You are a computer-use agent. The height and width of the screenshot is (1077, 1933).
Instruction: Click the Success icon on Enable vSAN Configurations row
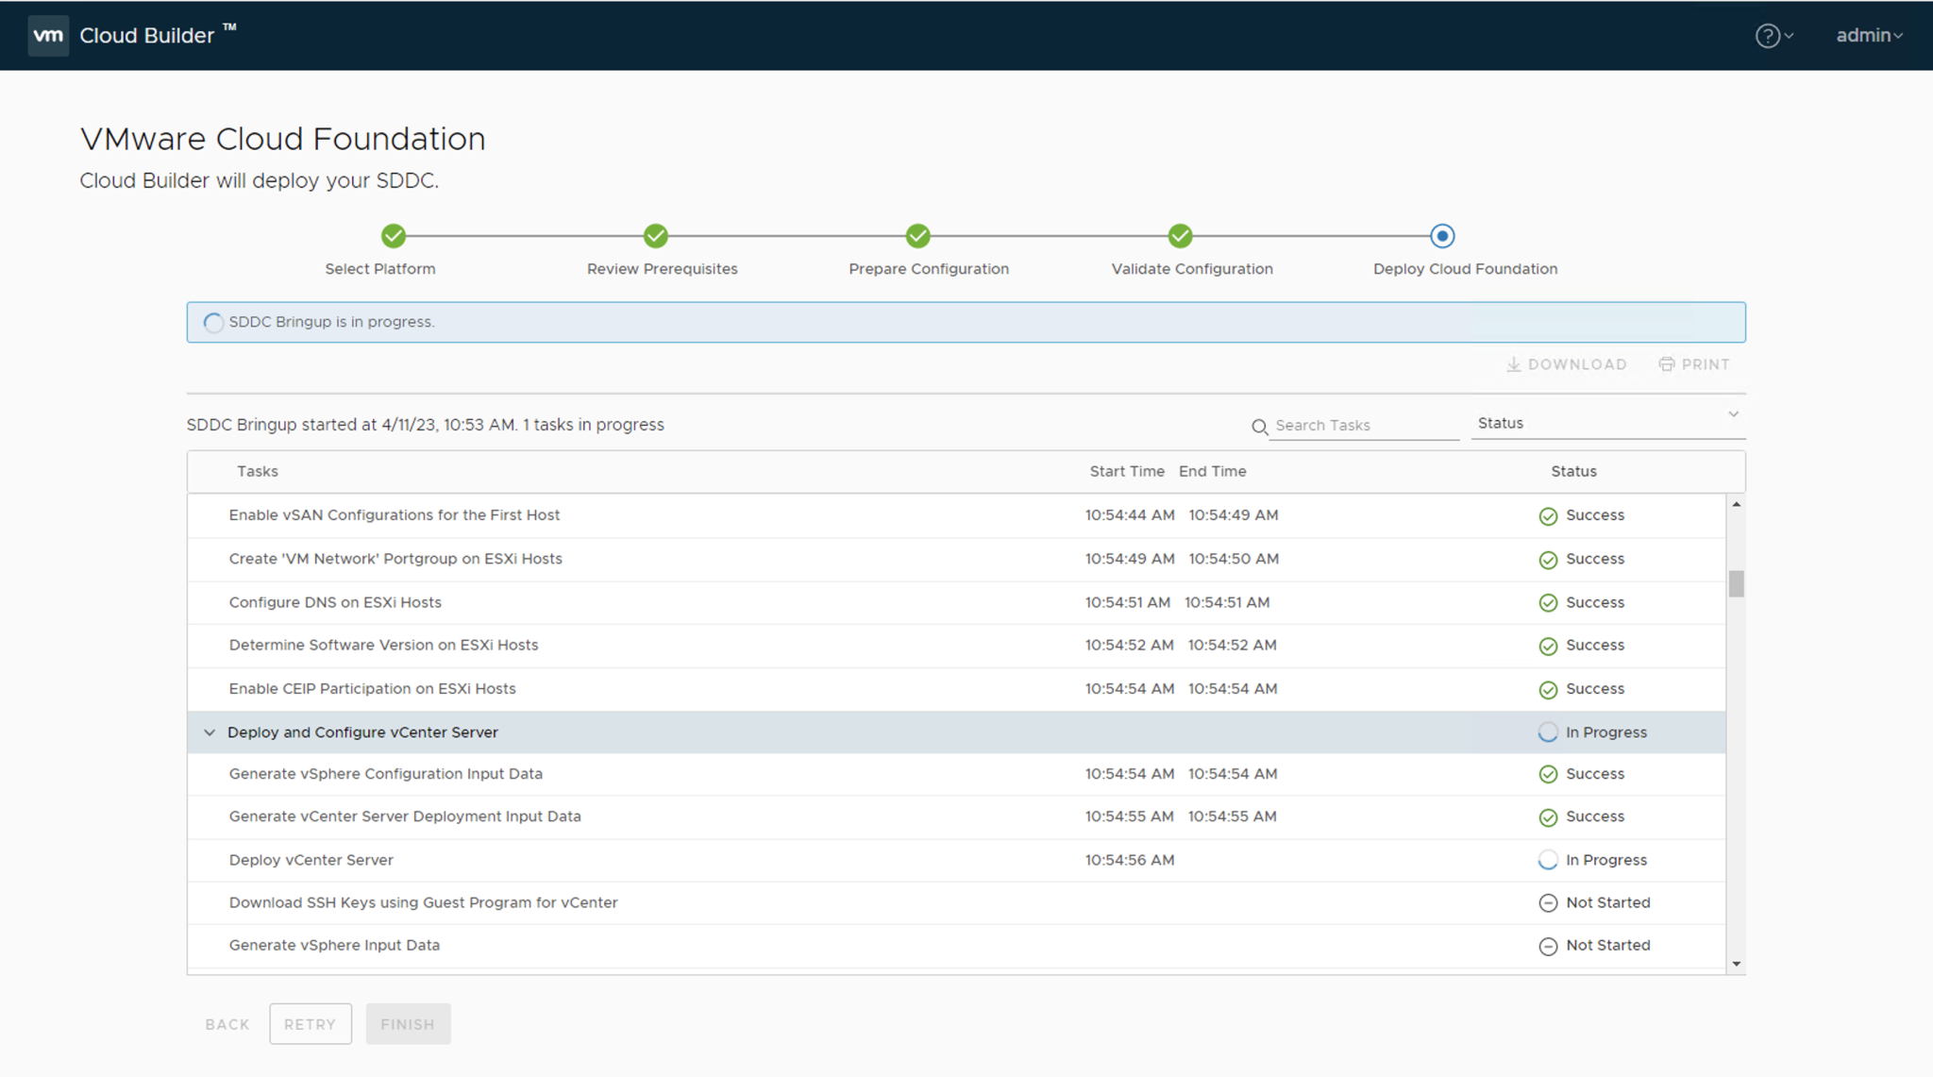click(1548, 515)
